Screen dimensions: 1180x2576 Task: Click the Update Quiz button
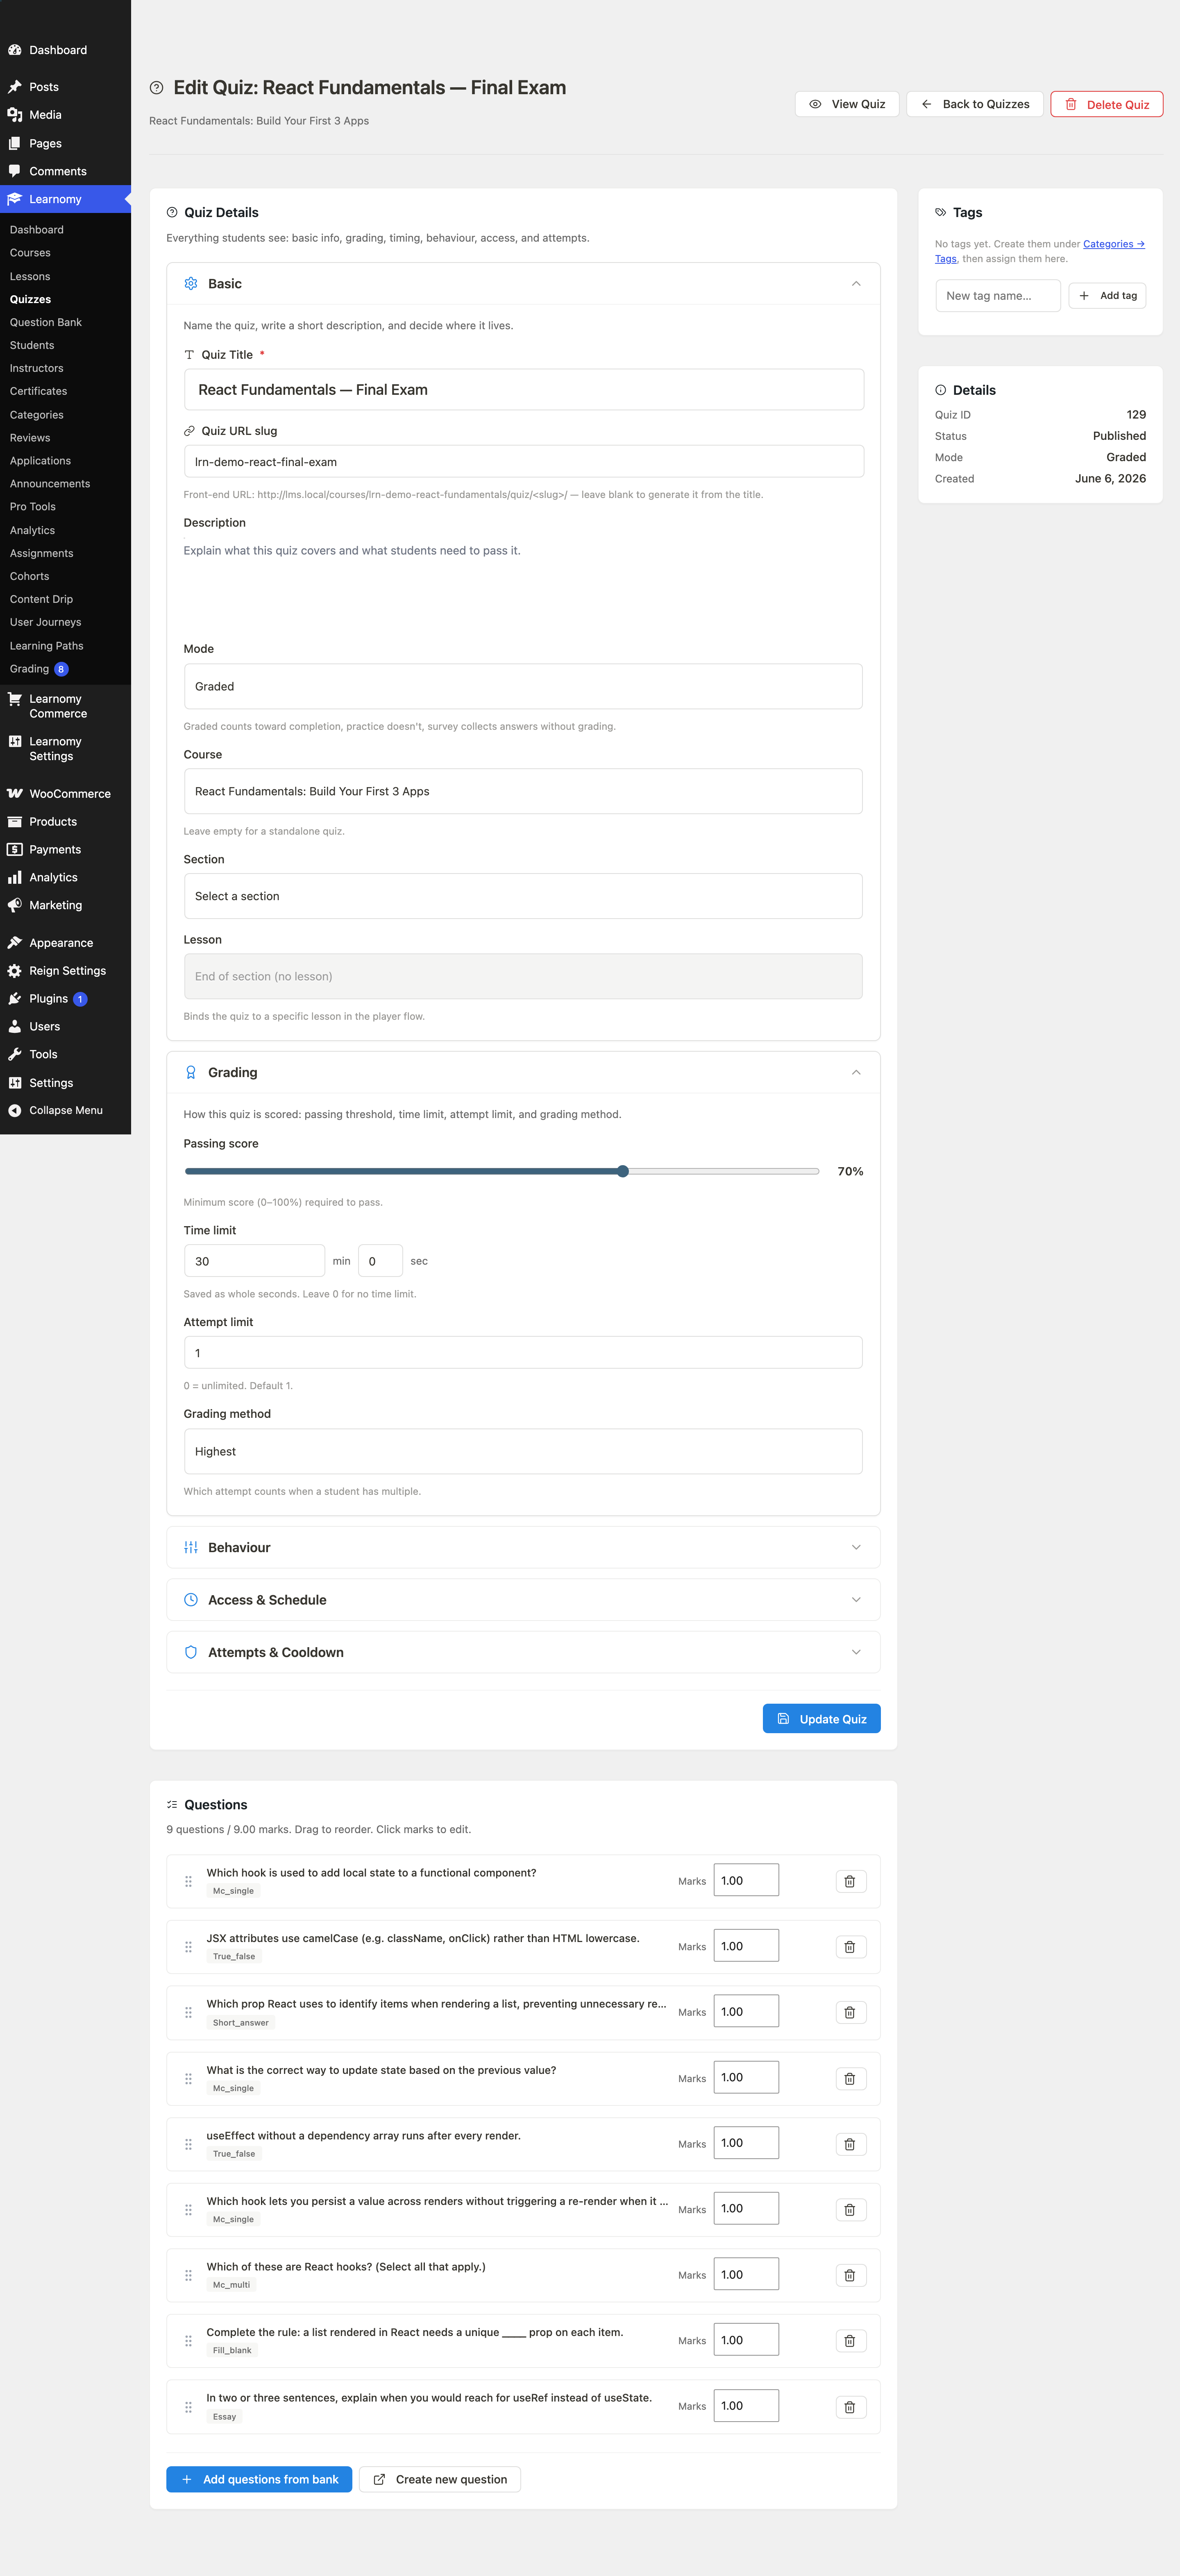coord(821,1719)
